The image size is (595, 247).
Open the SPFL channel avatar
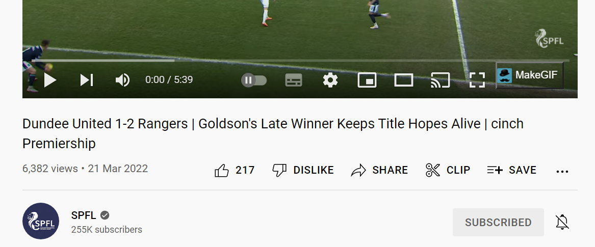click(41, 221)
